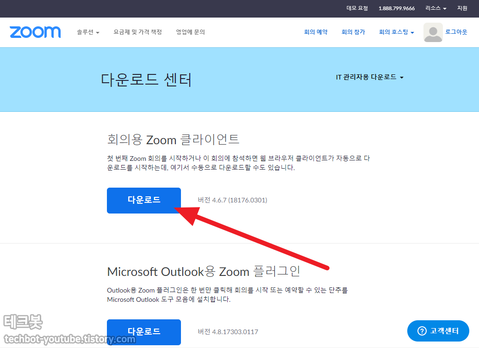Viewport: 479px width, 348px height.
Task: Click 로그아웃 link
Action: click(456, 32)
